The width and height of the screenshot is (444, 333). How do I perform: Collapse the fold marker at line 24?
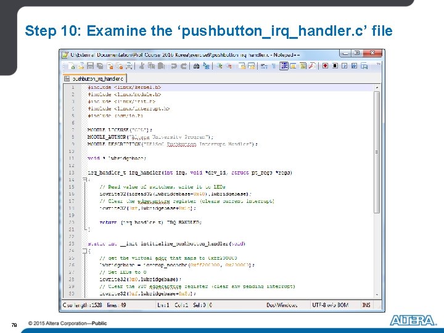coord(84,250)
